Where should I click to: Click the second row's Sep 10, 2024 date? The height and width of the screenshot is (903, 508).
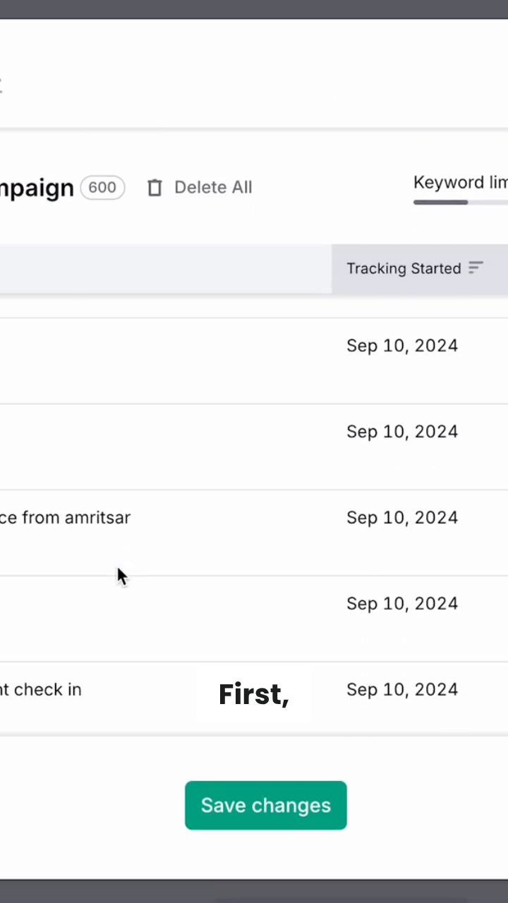(x=402, y=432)
